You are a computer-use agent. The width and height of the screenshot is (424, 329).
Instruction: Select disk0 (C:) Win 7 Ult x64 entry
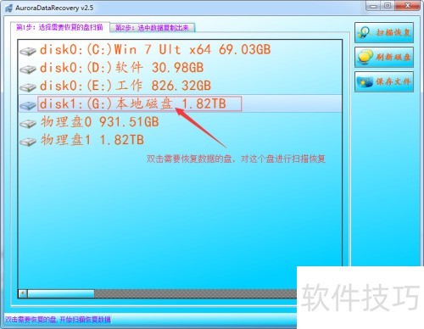point(155,50)
